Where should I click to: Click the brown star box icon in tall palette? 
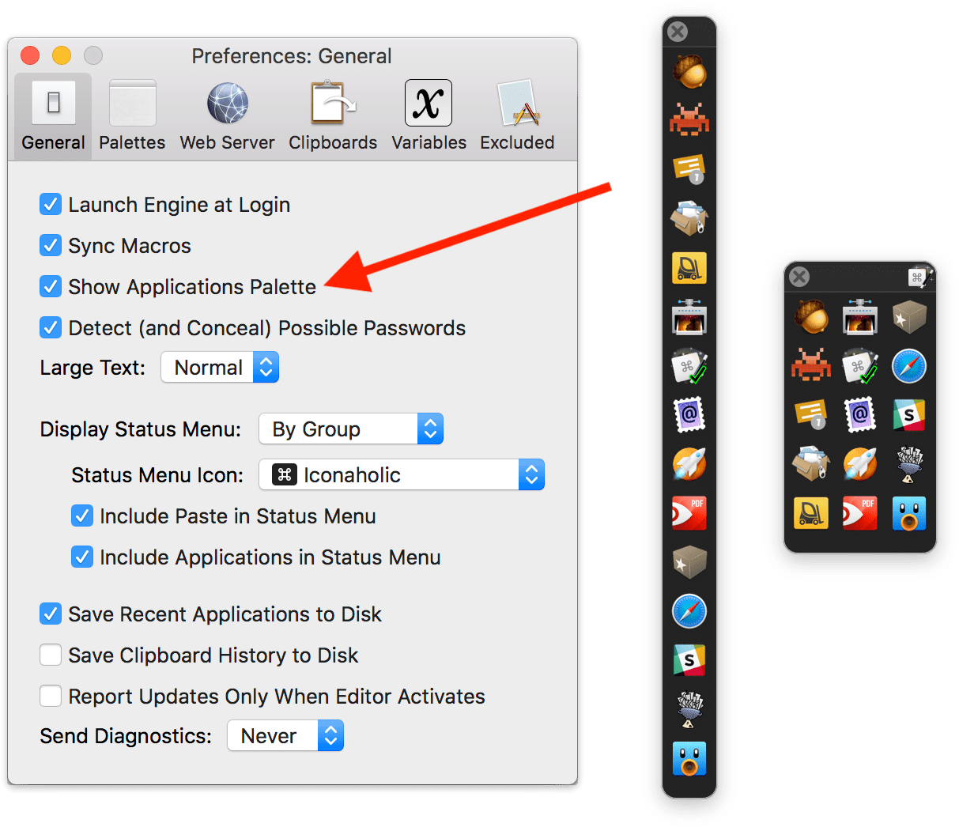tap(689, 562)
